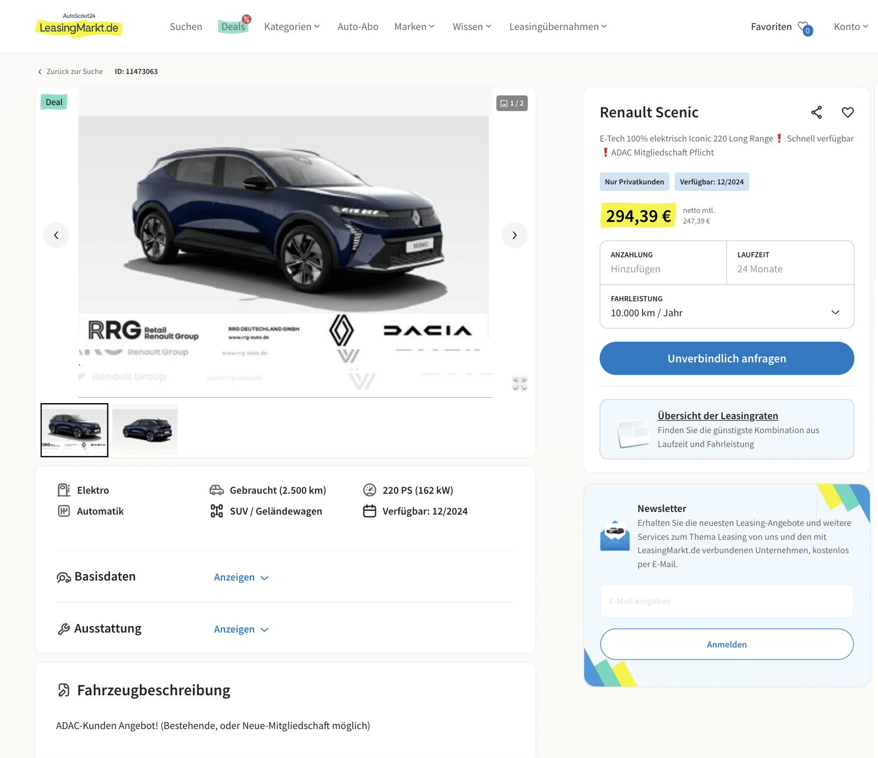Click ADAC Mitgliedschaft Pflicht text
878x758 pixels.
tap(663, 153)
